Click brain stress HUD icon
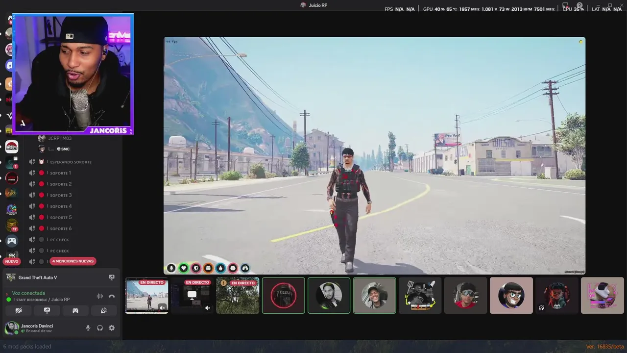Screen dimensions: 627x353 (x=233, y=268)
